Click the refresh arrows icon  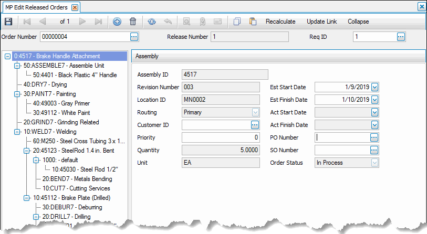[x=152, y=22]
